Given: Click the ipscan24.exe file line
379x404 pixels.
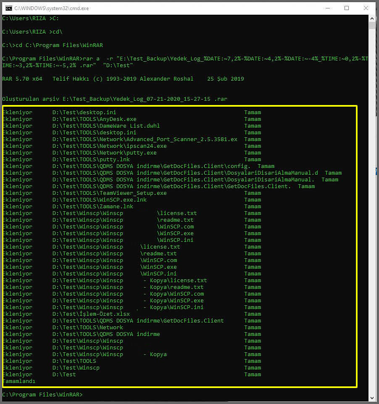Looking at the screenshot, I should (132, 146).
